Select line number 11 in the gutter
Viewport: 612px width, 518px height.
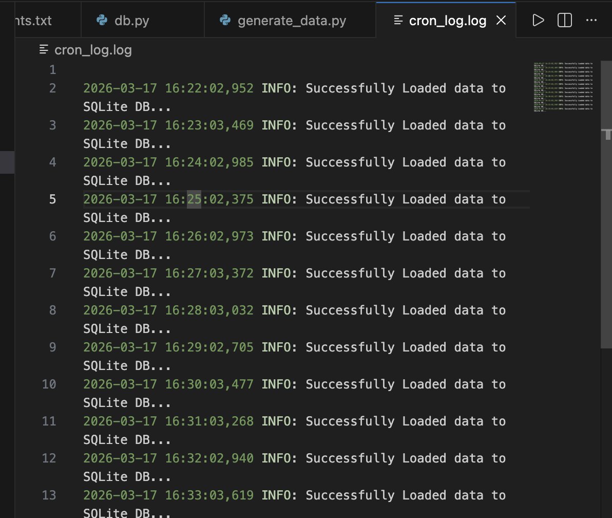click(x=49, y=421)
